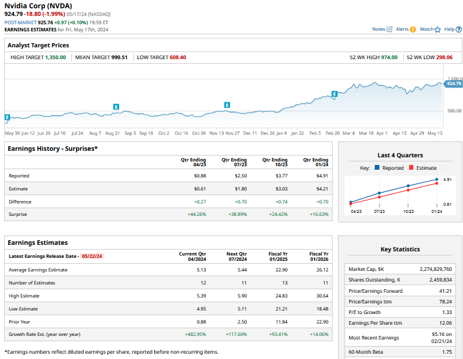Click the Most Recent Earnings row label
Screen dimensions: 463x359
(x=373, y=338)
